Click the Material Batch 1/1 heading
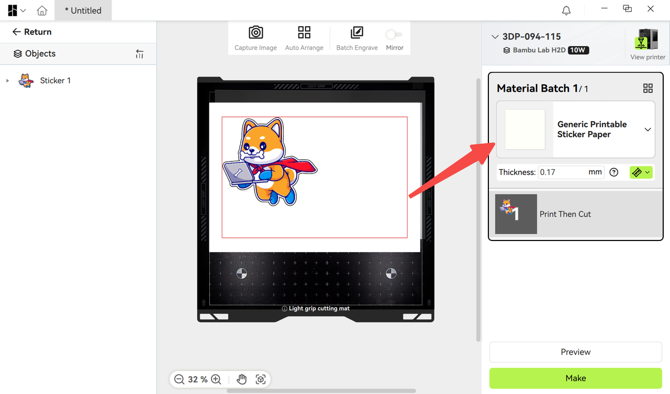Viewport: 670px width, 394px height. tap(542, 89)
